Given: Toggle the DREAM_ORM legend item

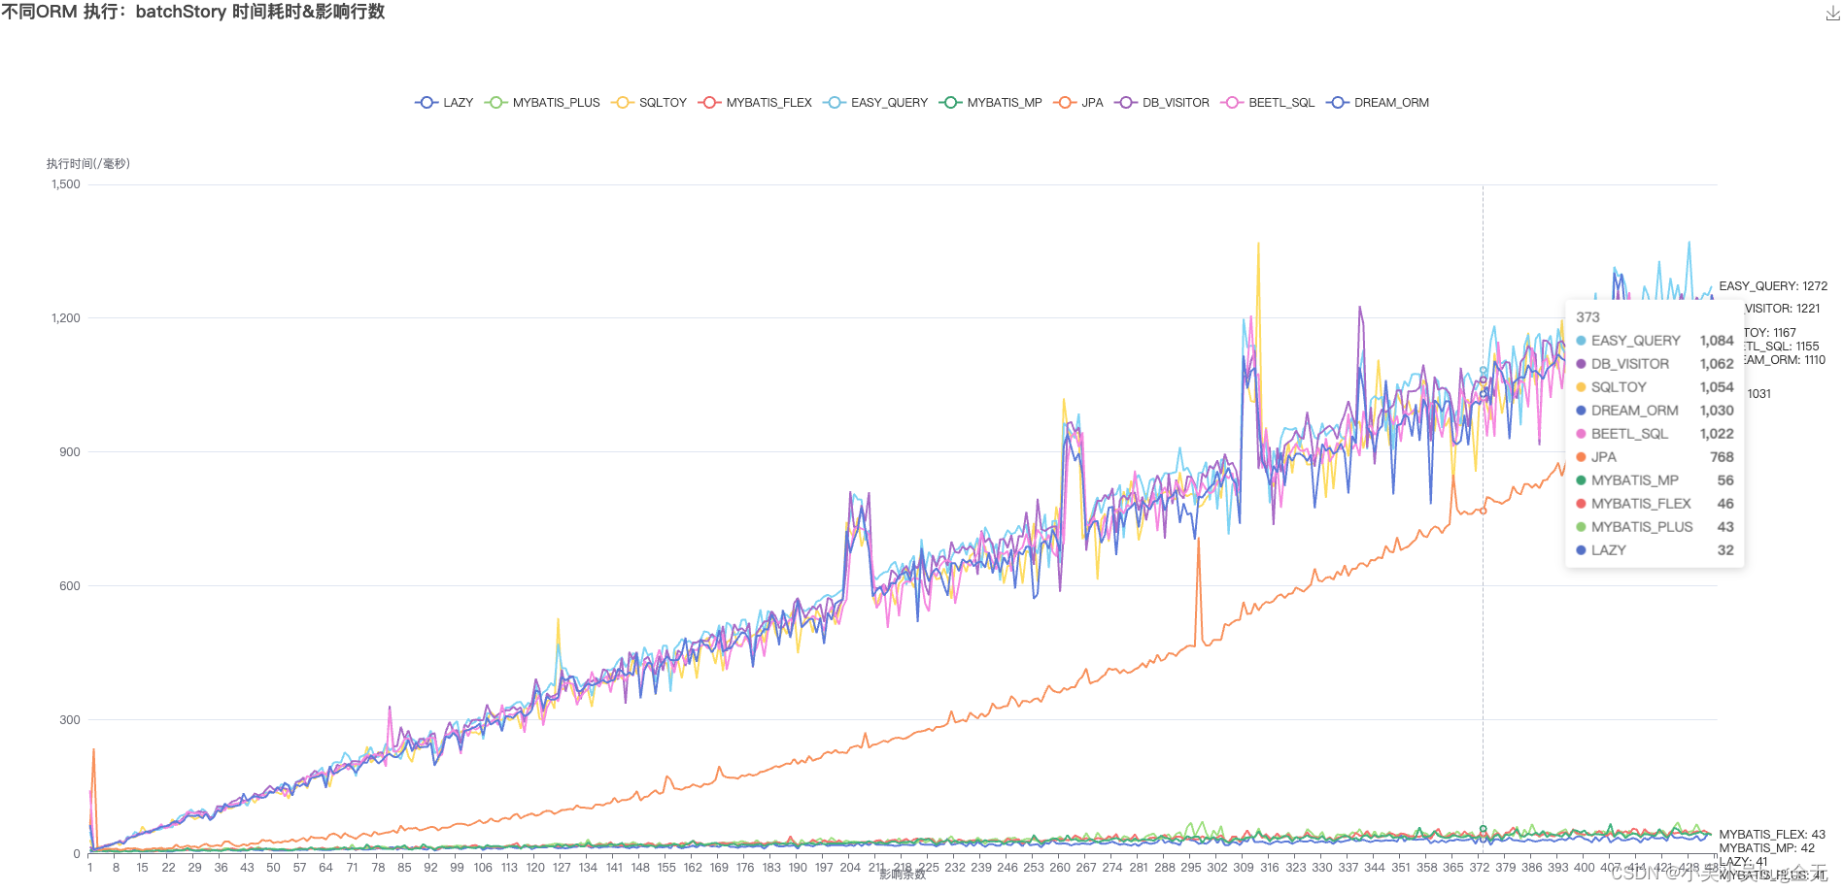Looking at the screenshot, I should pos(1378,103).
